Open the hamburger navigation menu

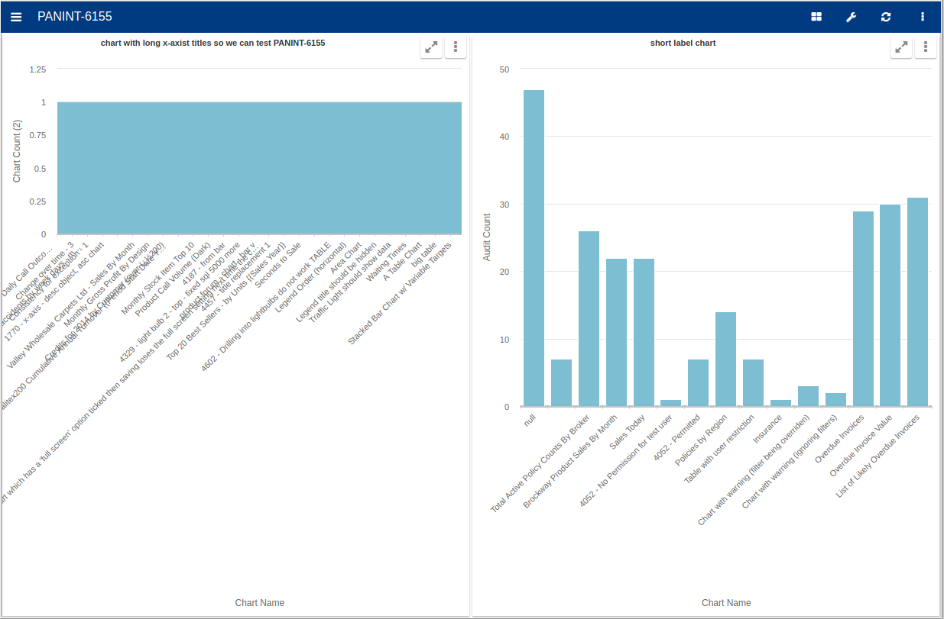point(16,16)
